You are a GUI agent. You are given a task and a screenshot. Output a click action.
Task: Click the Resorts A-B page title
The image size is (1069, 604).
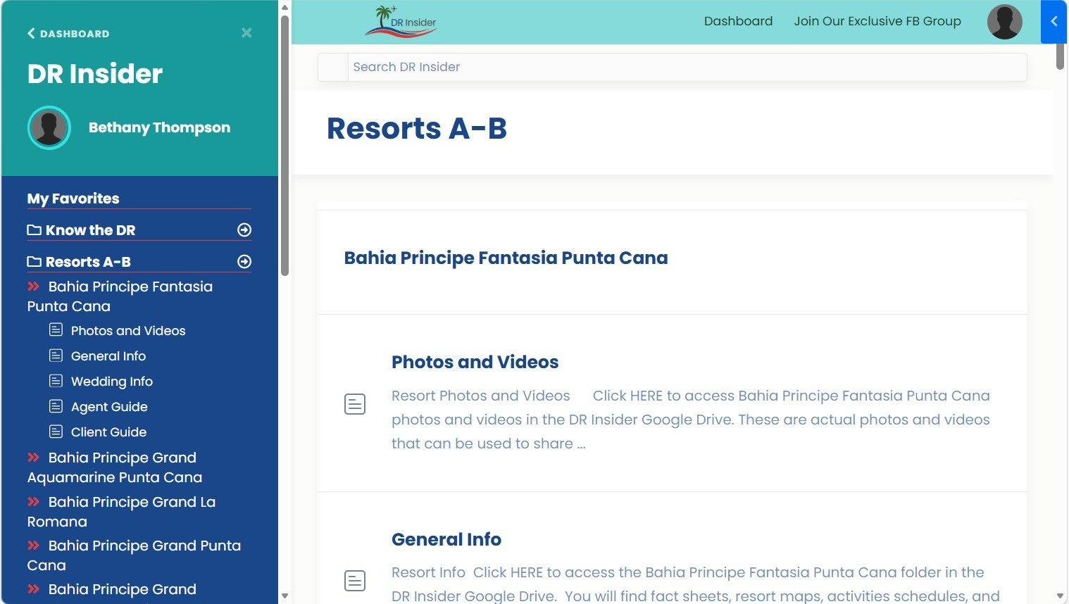(417, 128)
